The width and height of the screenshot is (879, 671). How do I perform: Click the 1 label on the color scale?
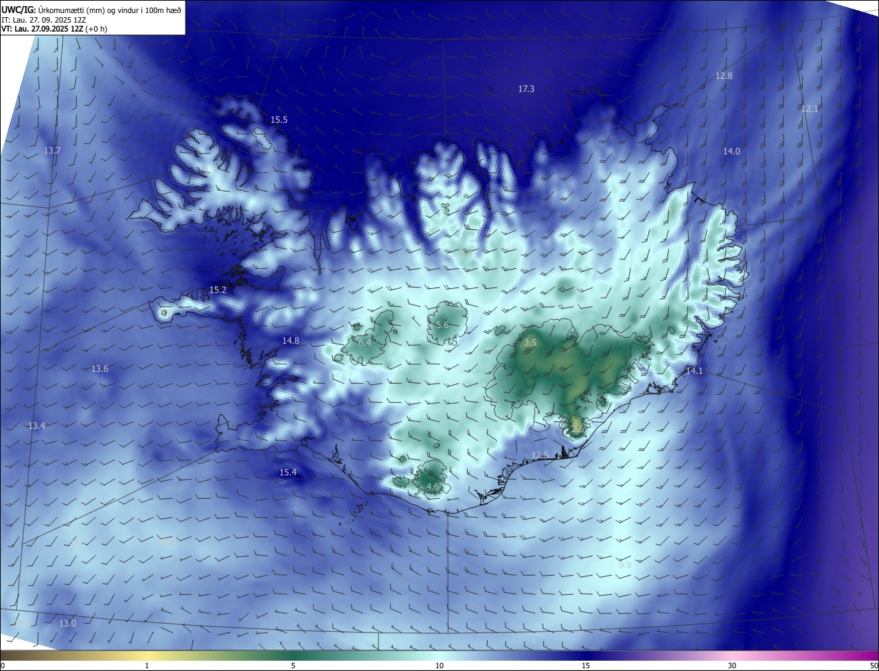(x=147, y=666)
